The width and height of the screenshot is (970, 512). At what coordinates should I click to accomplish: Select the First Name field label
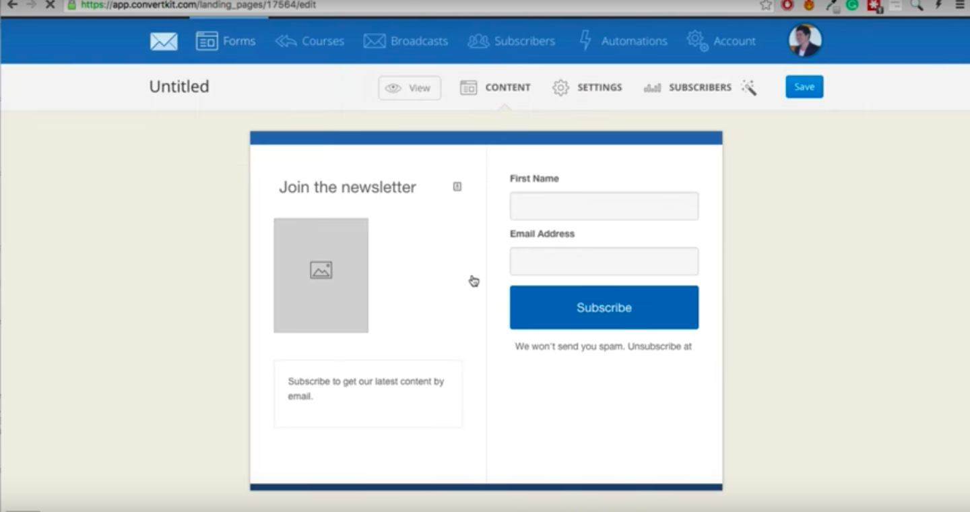point(534,179)
